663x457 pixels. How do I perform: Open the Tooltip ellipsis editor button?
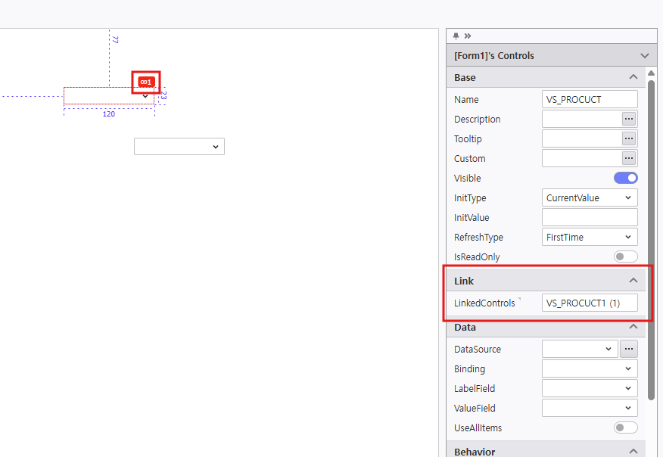pos(629,138)
